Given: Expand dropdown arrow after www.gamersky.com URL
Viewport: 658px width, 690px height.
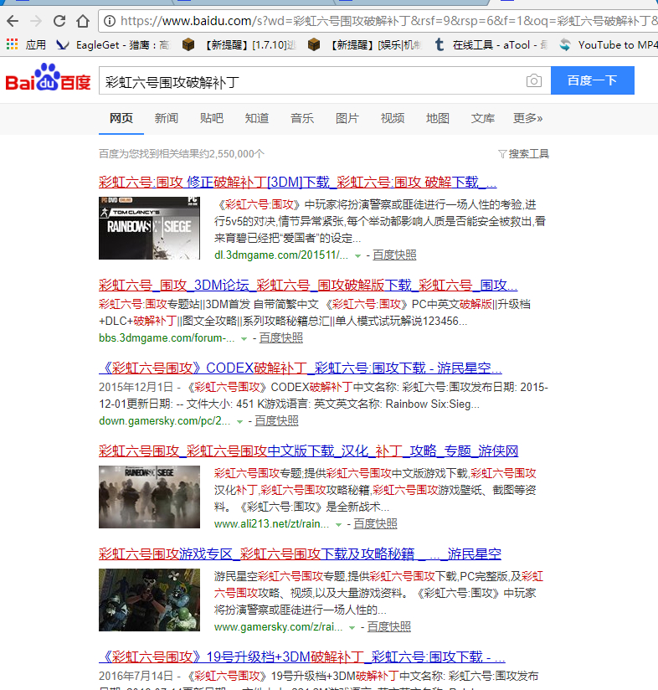Looking at the screenshot, I should pos(352,627).
